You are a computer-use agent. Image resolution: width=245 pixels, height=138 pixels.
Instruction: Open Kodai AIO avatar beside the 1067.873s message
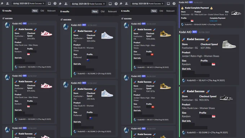126,77
